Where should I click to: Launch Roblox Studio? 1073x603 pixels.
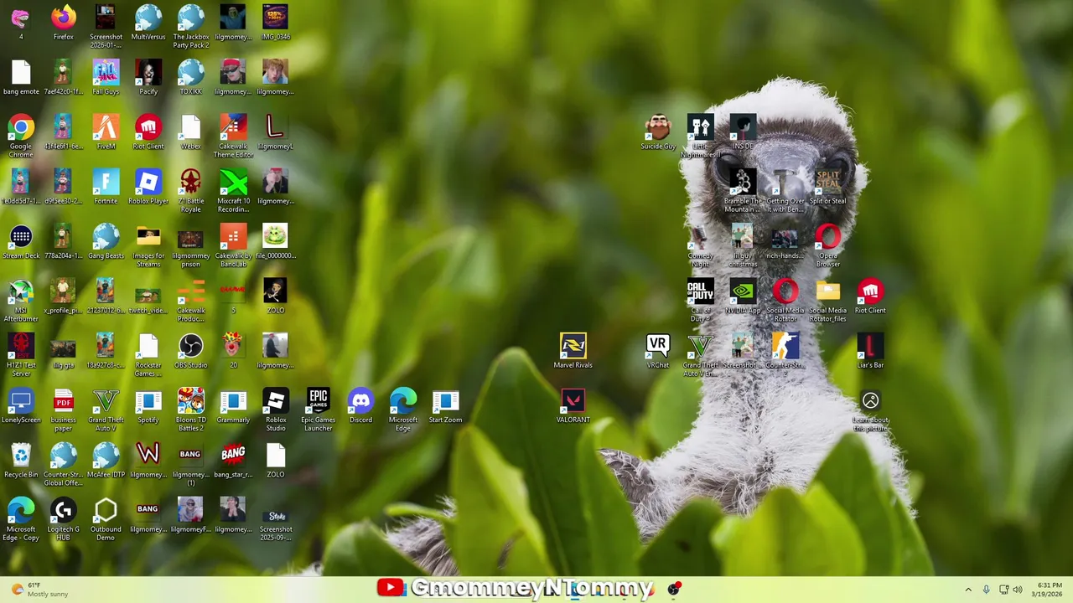[276, 410]
